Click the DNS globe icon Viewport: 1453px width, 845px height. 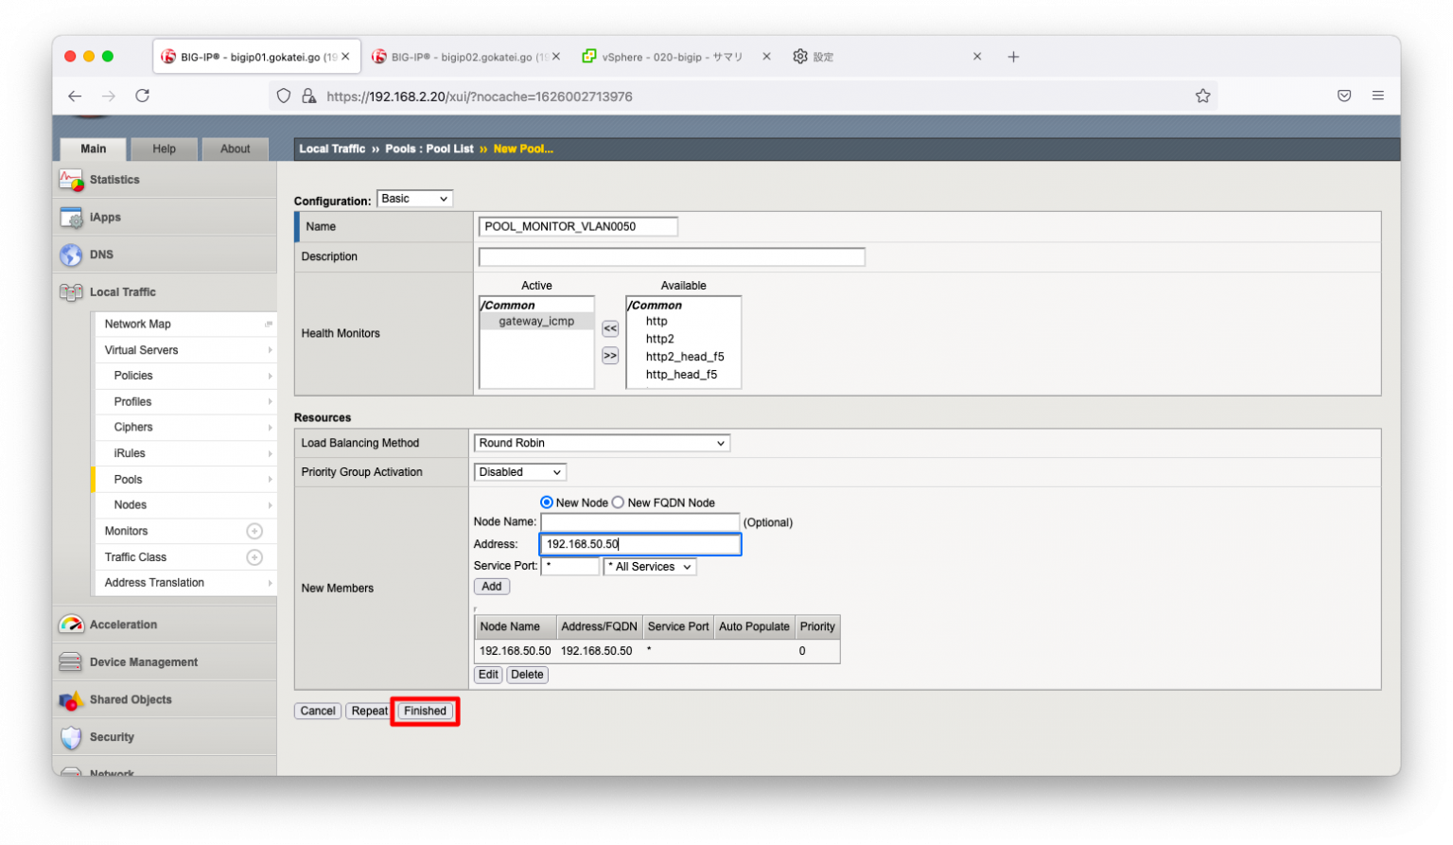click(71, 255)
